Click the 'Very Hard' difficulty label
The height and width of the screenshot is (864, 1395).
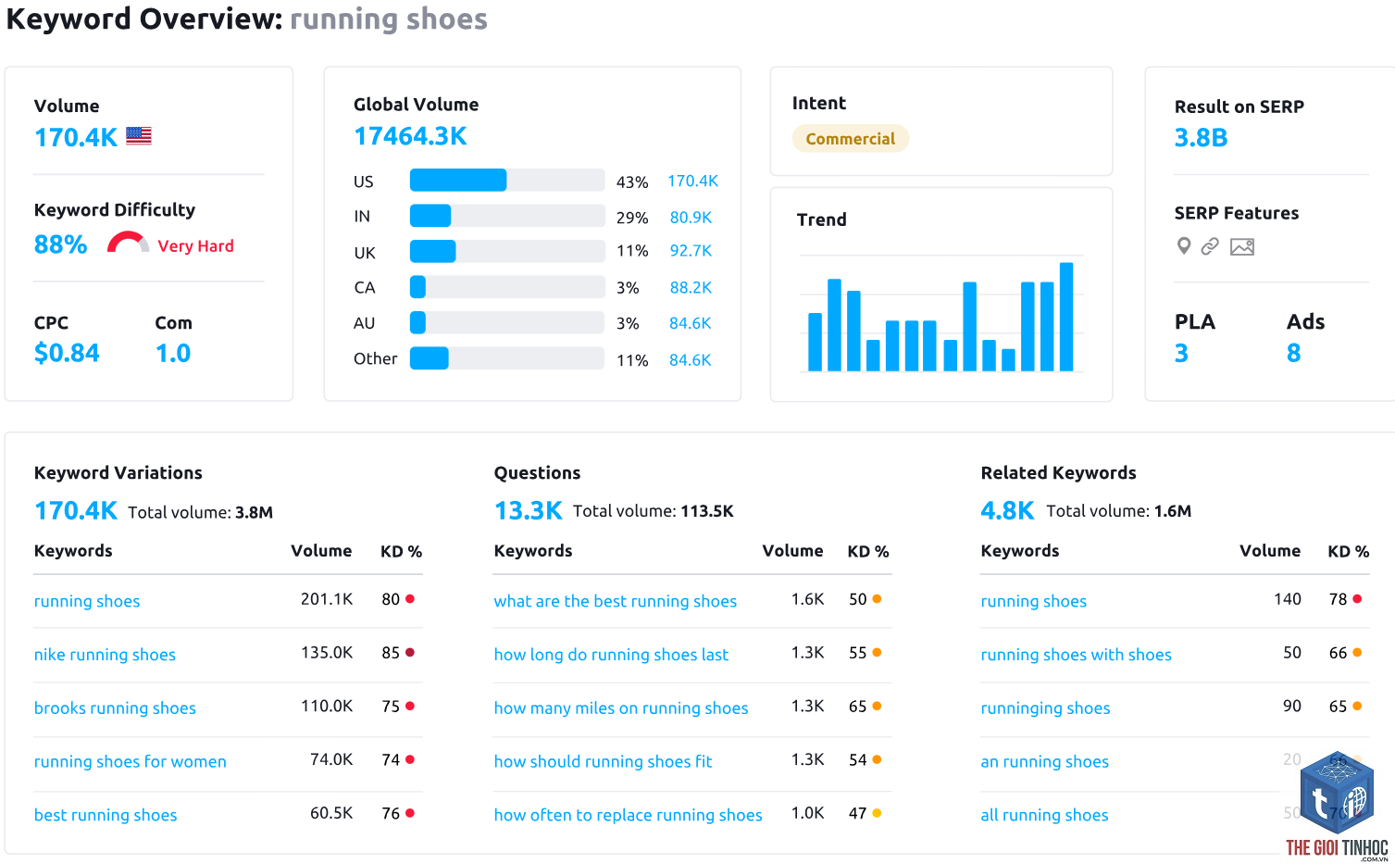[x=195, y=246]
